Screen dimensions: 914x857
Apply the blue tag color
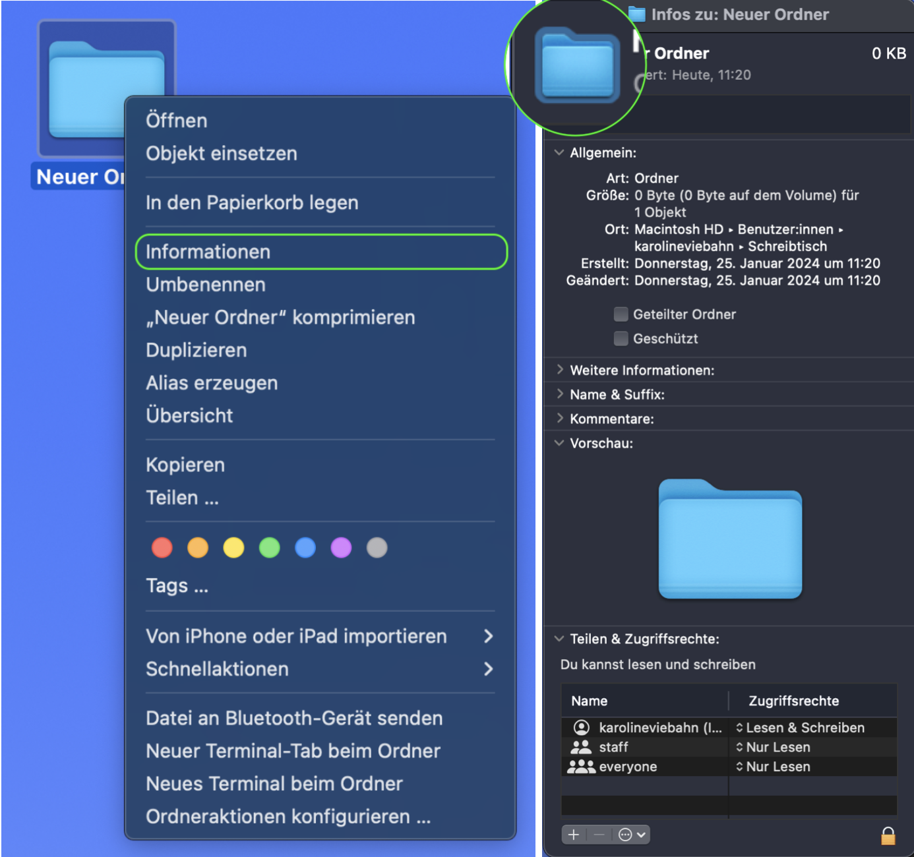[305, 547]
